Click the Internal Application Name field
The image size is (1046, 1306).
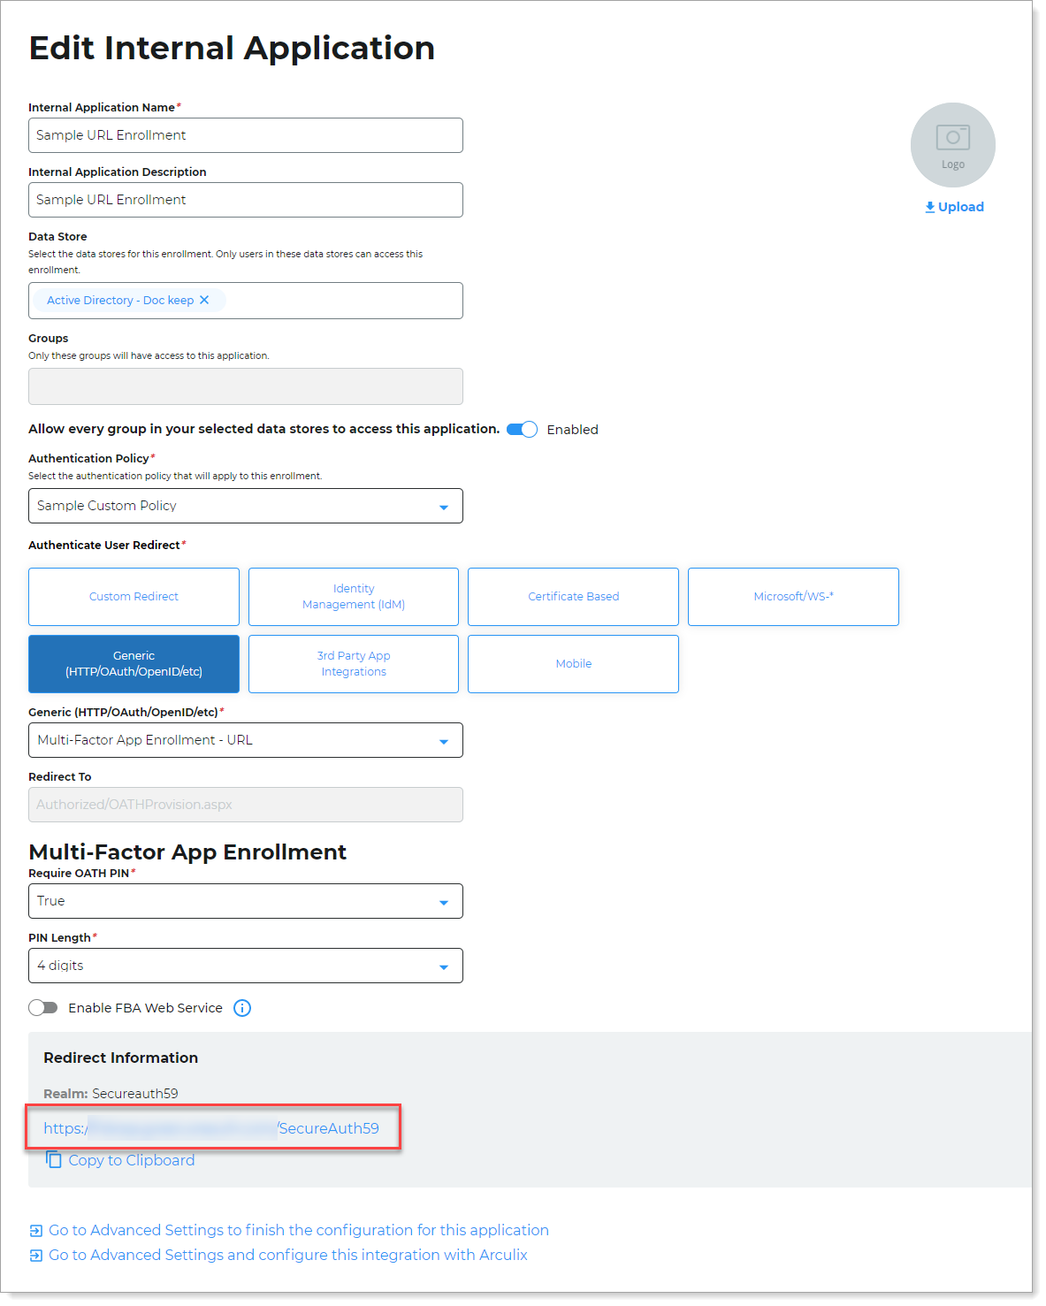245,134
